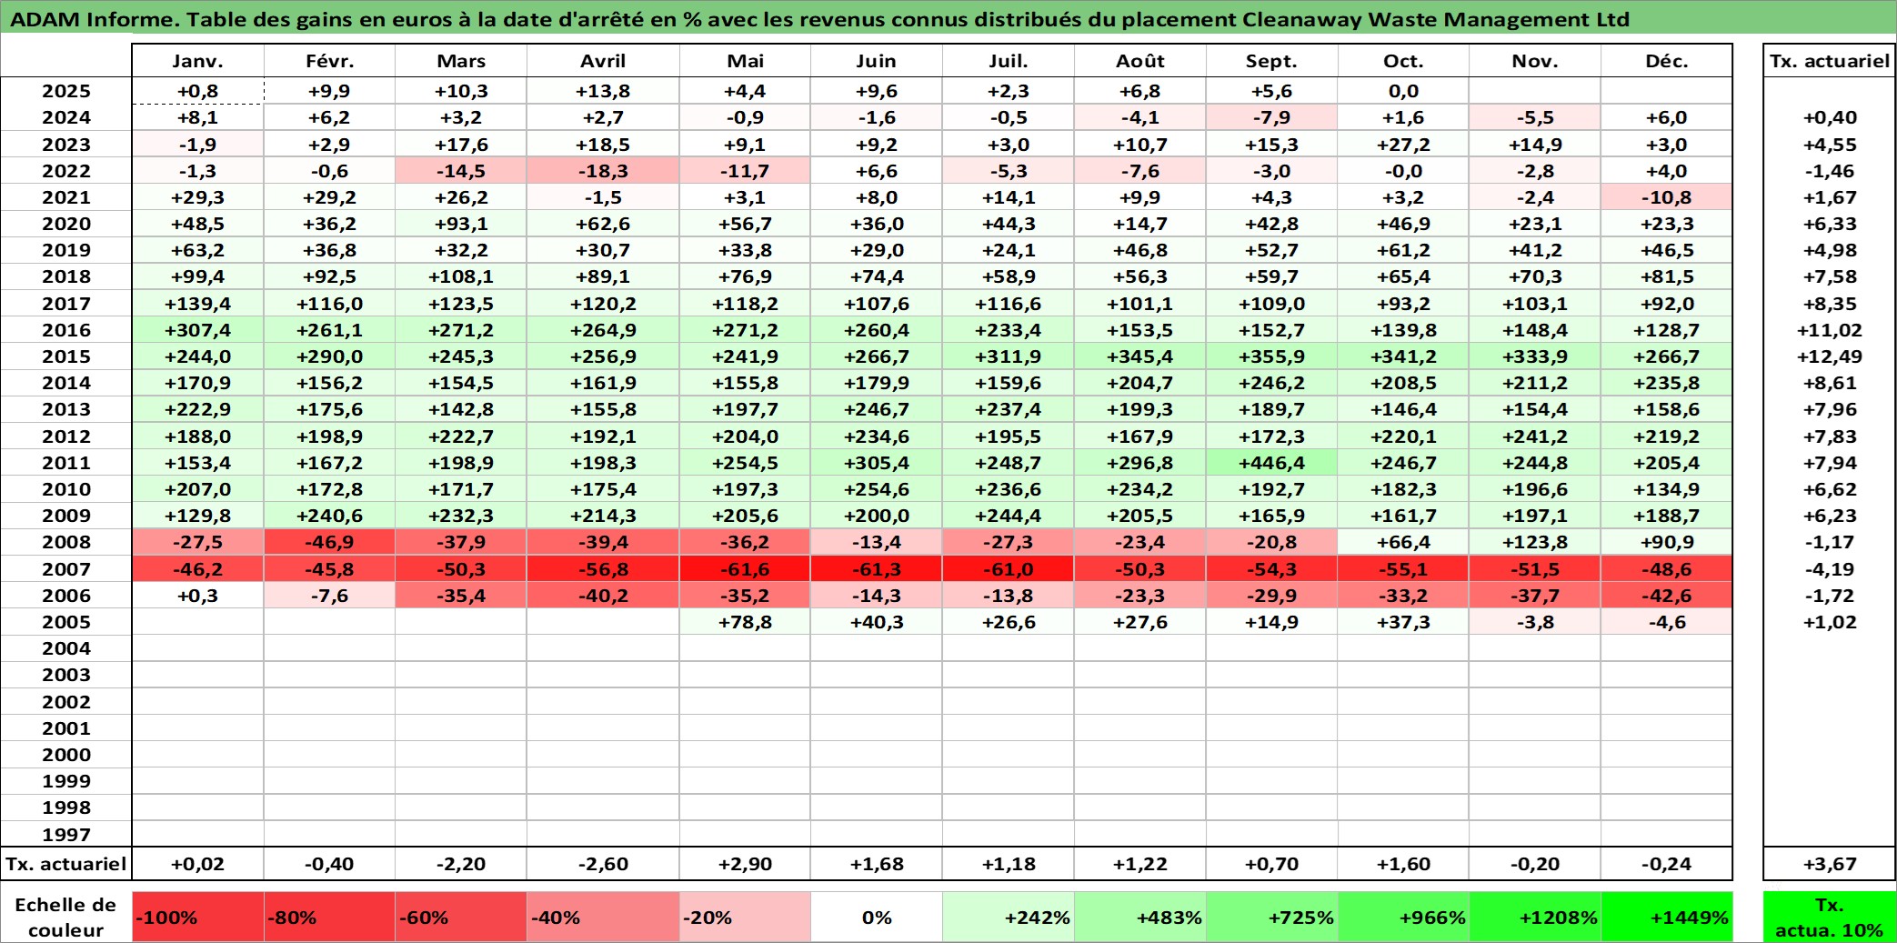Screen dimensions: 1897x943
Task: Select cell +13,8 for Avril 2025
Action: [x=603, y=91]
